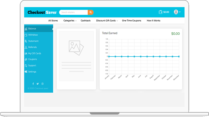Viewport: 209px width, 117px height.
Task: Expand the Discount Gift Cards dropdown
Action: tap(107, 21)
